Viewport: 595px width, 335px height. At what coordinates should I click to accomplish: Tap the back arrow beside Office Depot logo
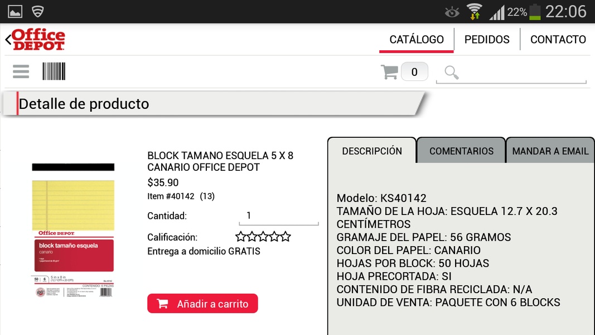(8, 40)
